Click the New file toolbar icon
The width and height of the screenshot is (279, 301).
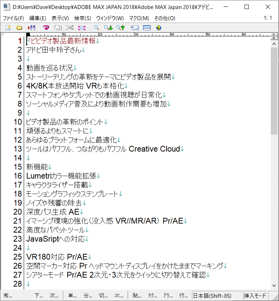pyautogui.click(x=8, y=28)
